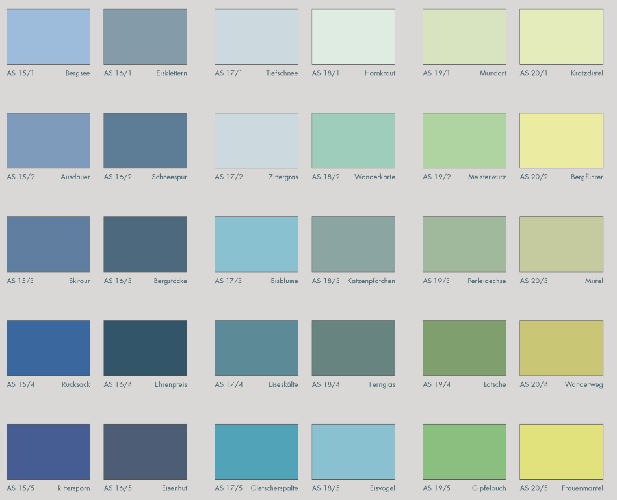The height and width of the screenshot is (500, 617).
Task: Click the 'AS 19/2' code label
Action: tap(437, 177)
